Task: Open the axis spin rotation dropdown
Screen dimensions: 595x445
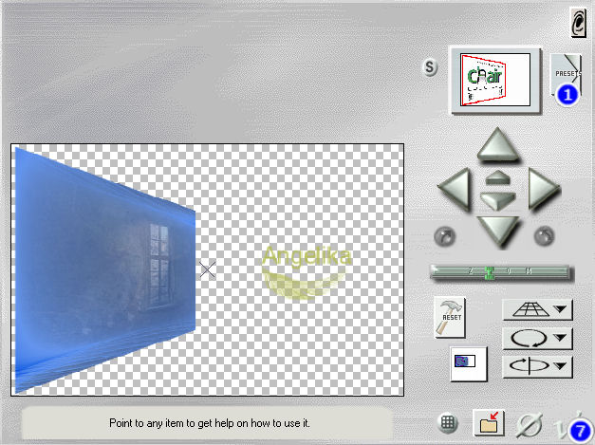Action: pos(536,365)
